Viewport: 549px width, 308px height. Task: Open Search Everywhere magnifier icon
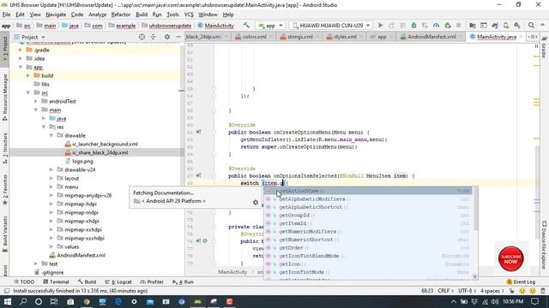point(531,26)
